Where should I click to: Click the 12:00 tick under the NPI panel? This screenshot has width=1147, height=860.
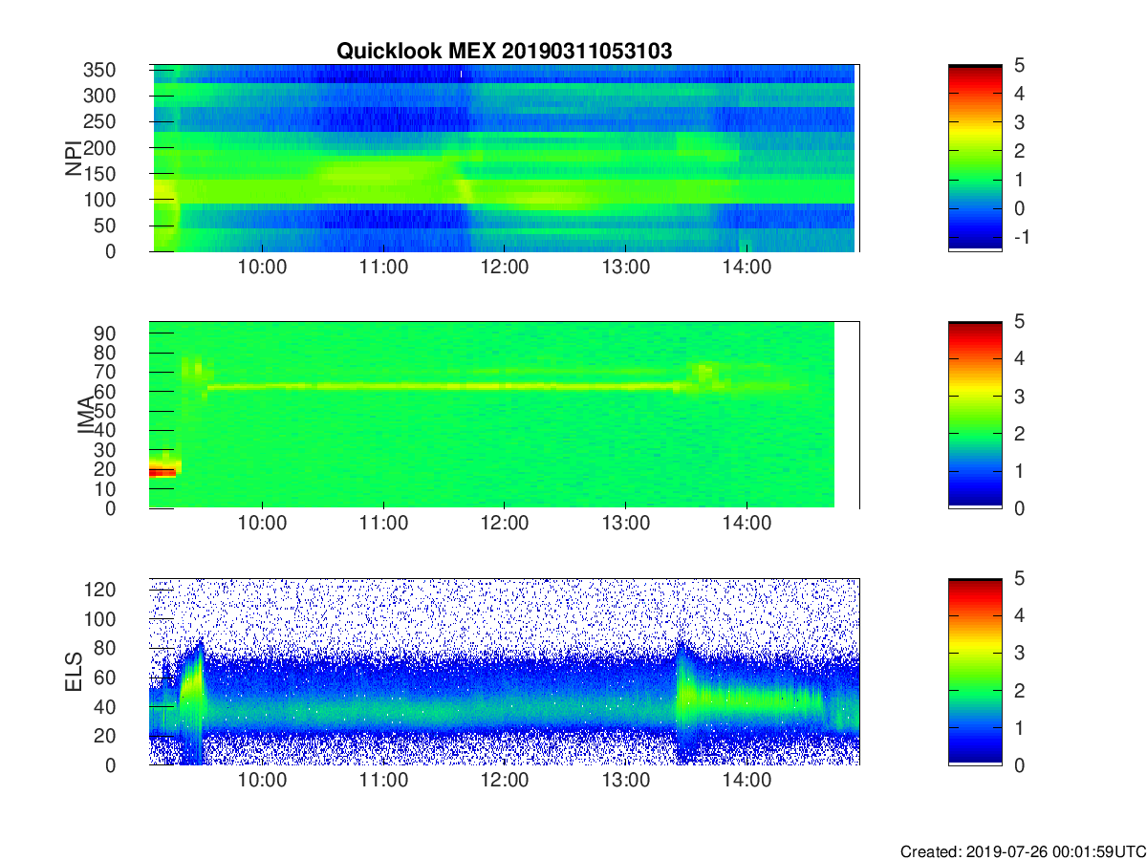pos(505,267)
